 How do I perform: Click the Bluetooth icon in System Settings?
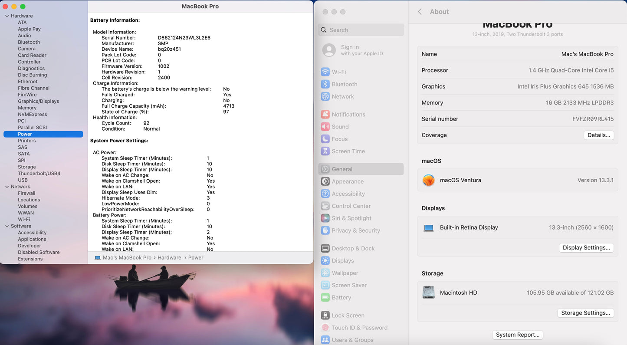coord(325,84)
